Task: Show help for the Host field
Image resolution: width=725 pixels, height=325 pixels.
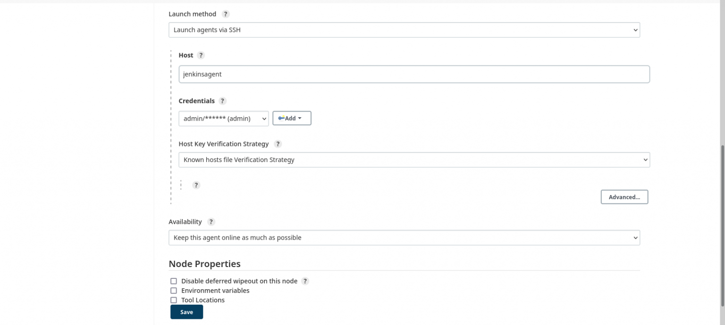Action: [201, 55]
